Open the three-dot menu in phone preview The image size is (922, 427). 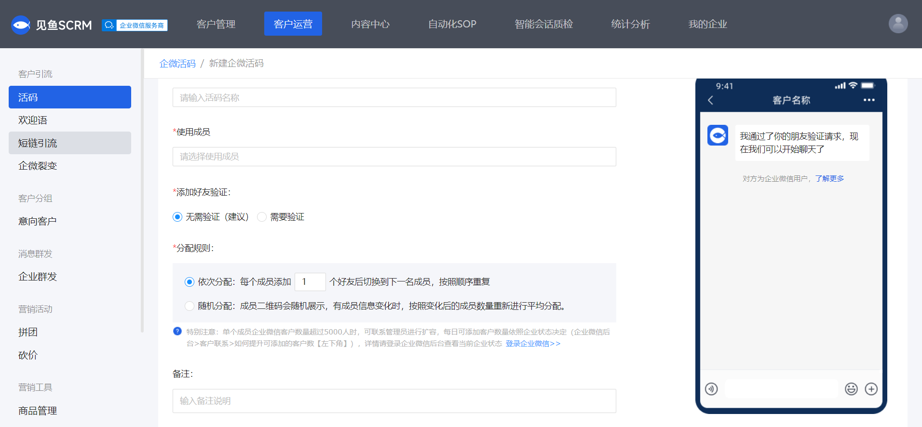pyautogui.click(x=869, y=100)
